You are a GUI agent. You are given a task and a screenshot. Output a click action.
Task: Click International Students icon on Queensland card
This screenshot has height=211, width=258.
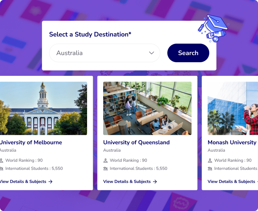(105, 168)
